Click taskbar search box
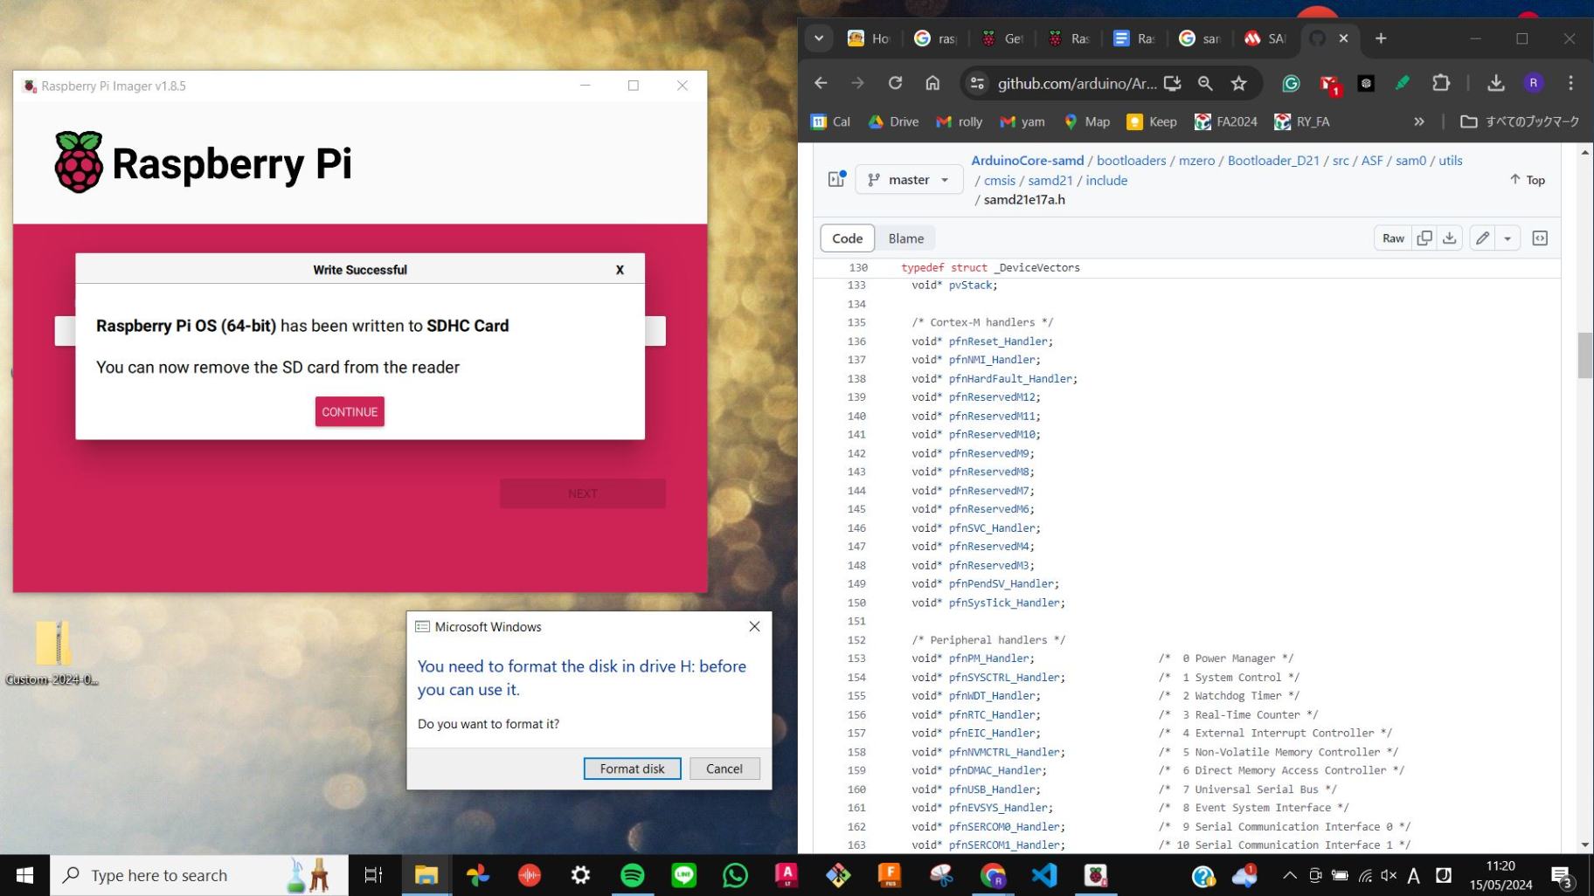This screenshot has height=896, width=1594. pyautogui.click(x=199, y=875)
